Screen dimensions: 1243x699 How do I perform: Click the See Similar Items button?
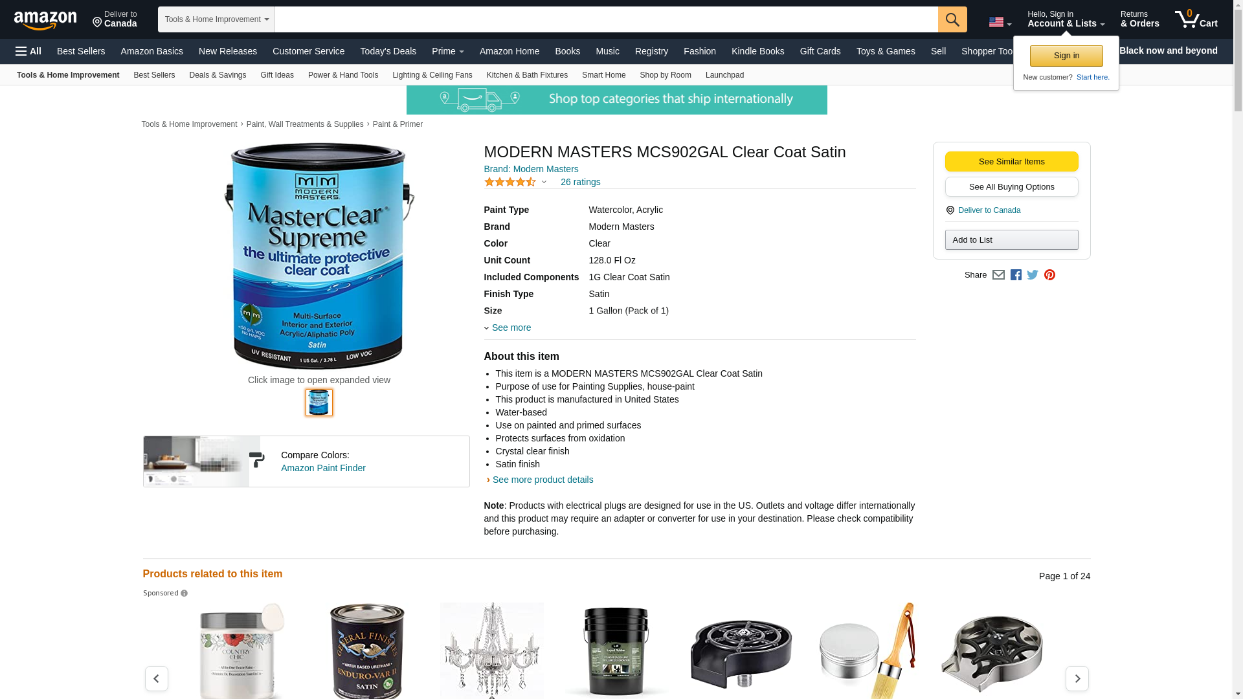point(1011,162)
